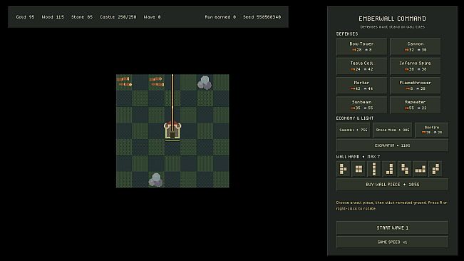This screenshot has height=261, width=464.
Task: Click the wood log pile in top-left corner
Action: point(124,82)
